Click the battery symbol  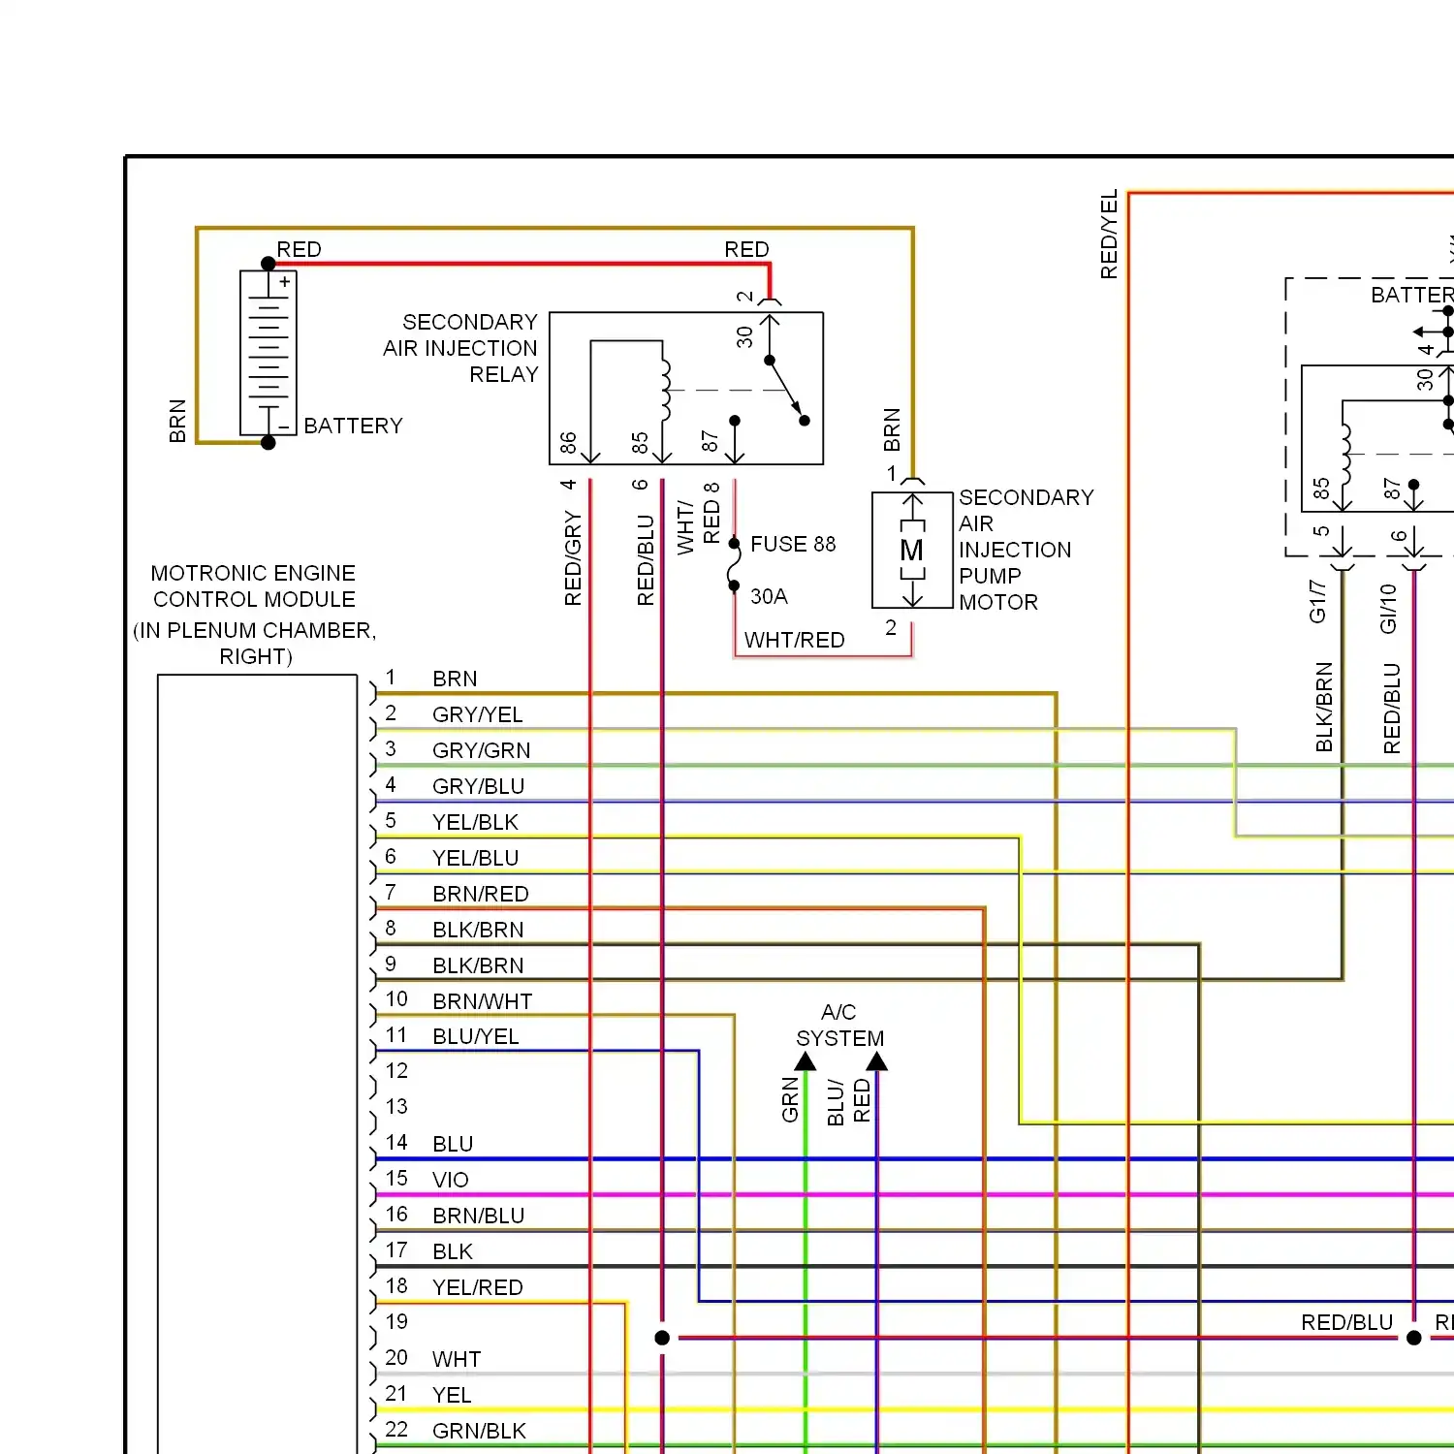[x=269, y=353]
